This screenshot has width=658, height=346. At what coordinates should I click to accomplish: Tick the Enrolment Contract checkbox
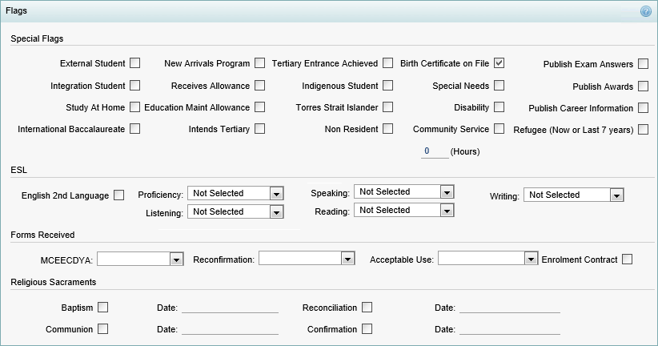pos(627,259)
